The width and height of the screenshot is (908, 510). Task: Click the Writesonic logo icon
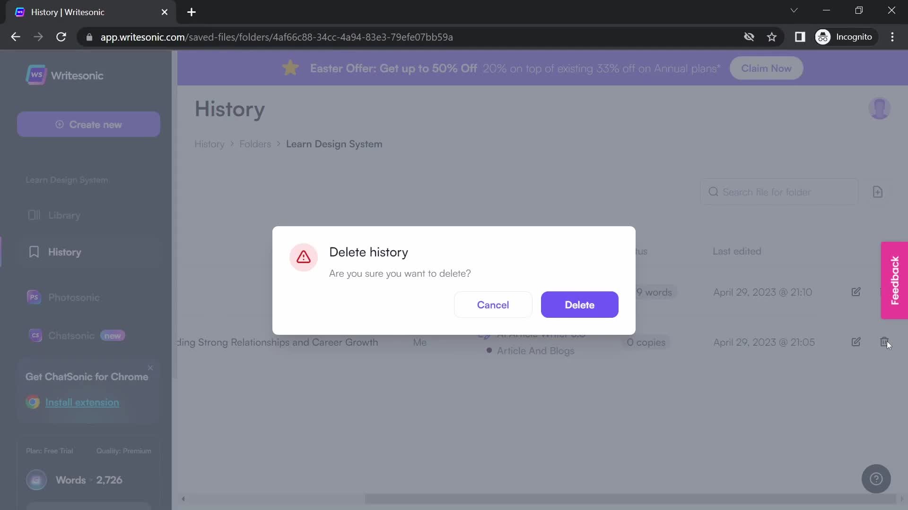[x=36, y=75]
